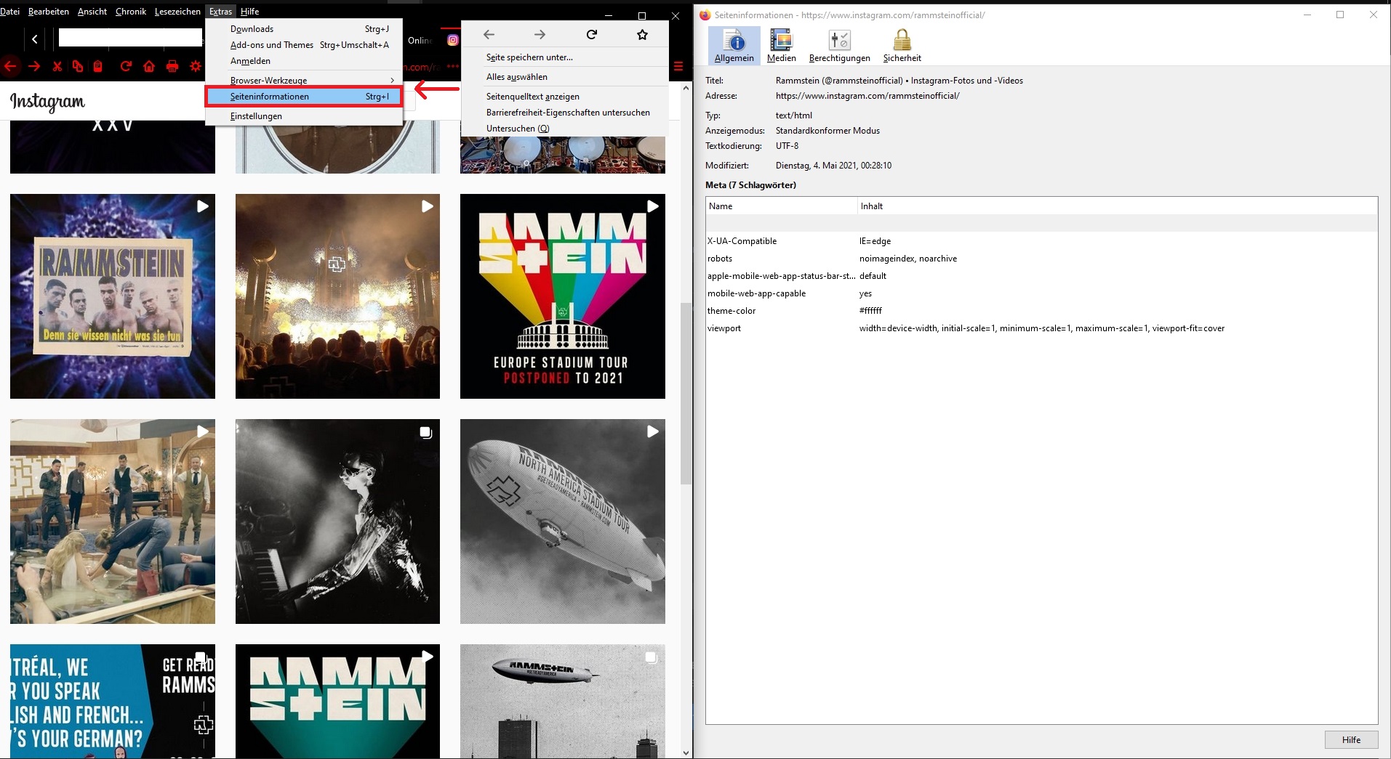
Task: Click the Inhalt column header in Meta table
Action: 1118,206
